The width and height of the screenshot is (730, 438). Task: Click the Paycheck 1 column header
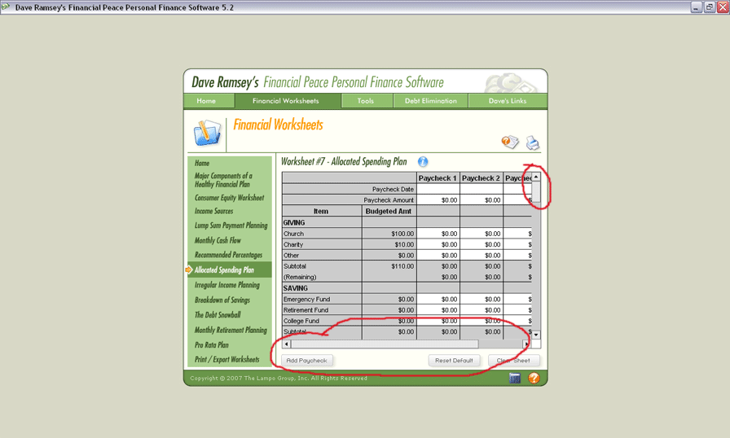point(438,178)
